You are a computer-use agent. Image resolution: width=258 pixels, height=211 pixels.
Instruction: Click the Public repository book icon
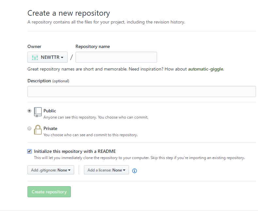tap(38, 112)
